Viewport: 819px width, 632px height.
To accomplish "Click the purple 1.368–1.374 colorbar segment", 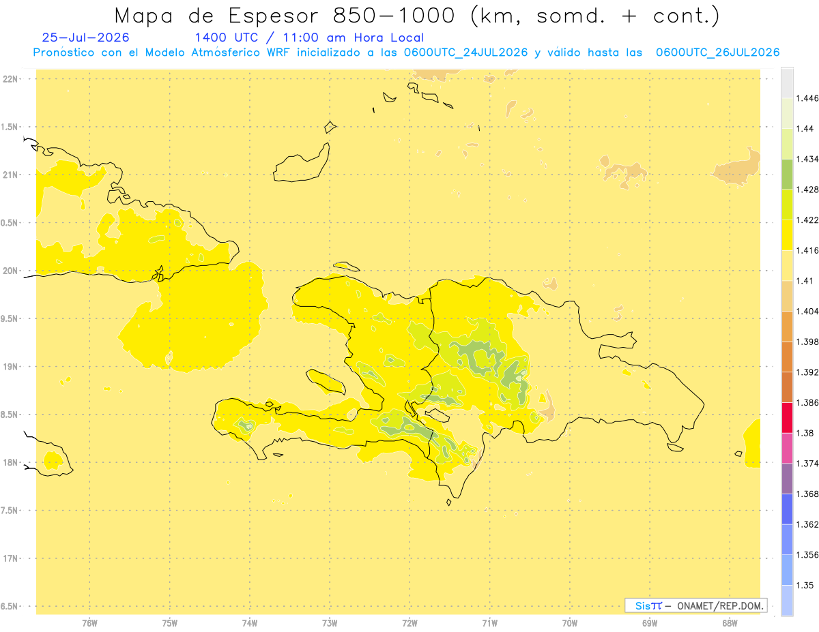I will 787,479.
